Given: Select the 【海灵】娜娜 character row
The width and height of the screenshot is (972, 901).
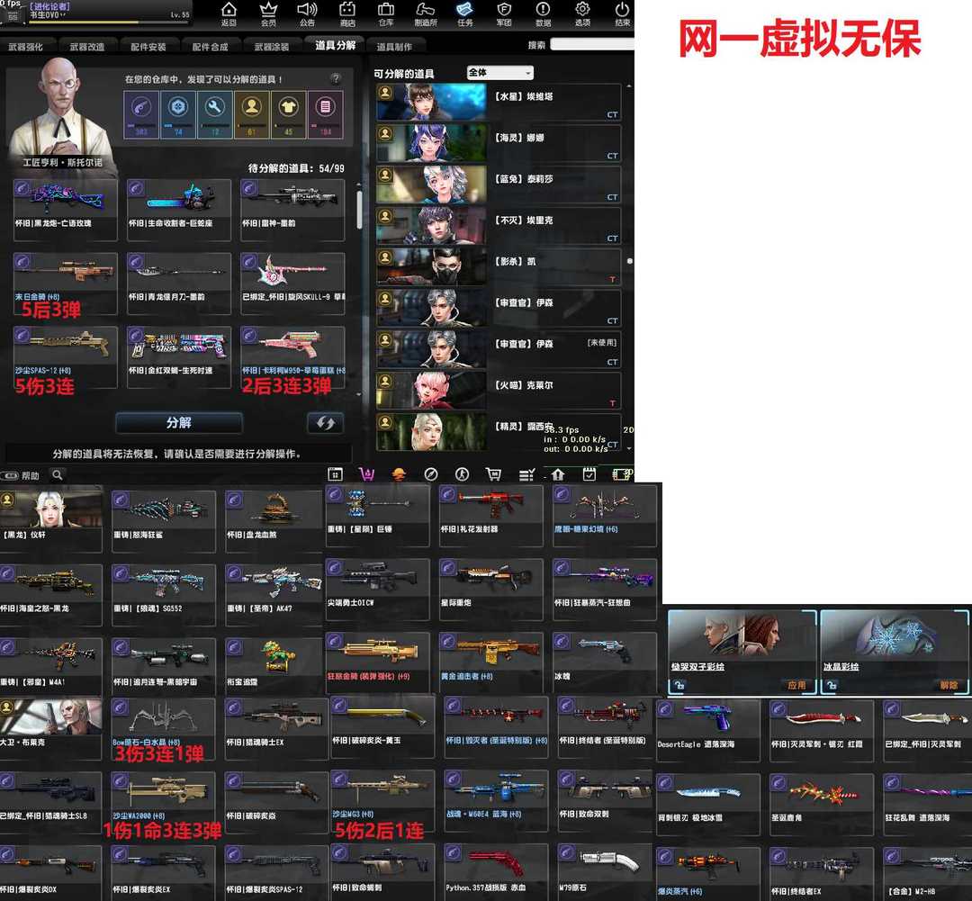Looking at the screenshot, I should (x=499, y=142).
